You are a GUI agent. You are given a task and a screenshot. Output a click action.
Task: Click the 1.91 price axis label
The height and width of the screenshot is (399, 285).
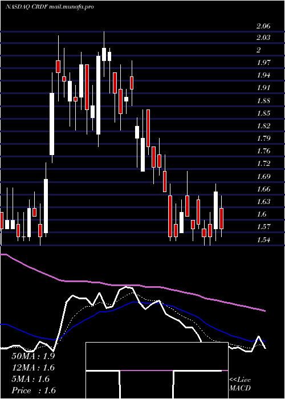tap(263, 88)
